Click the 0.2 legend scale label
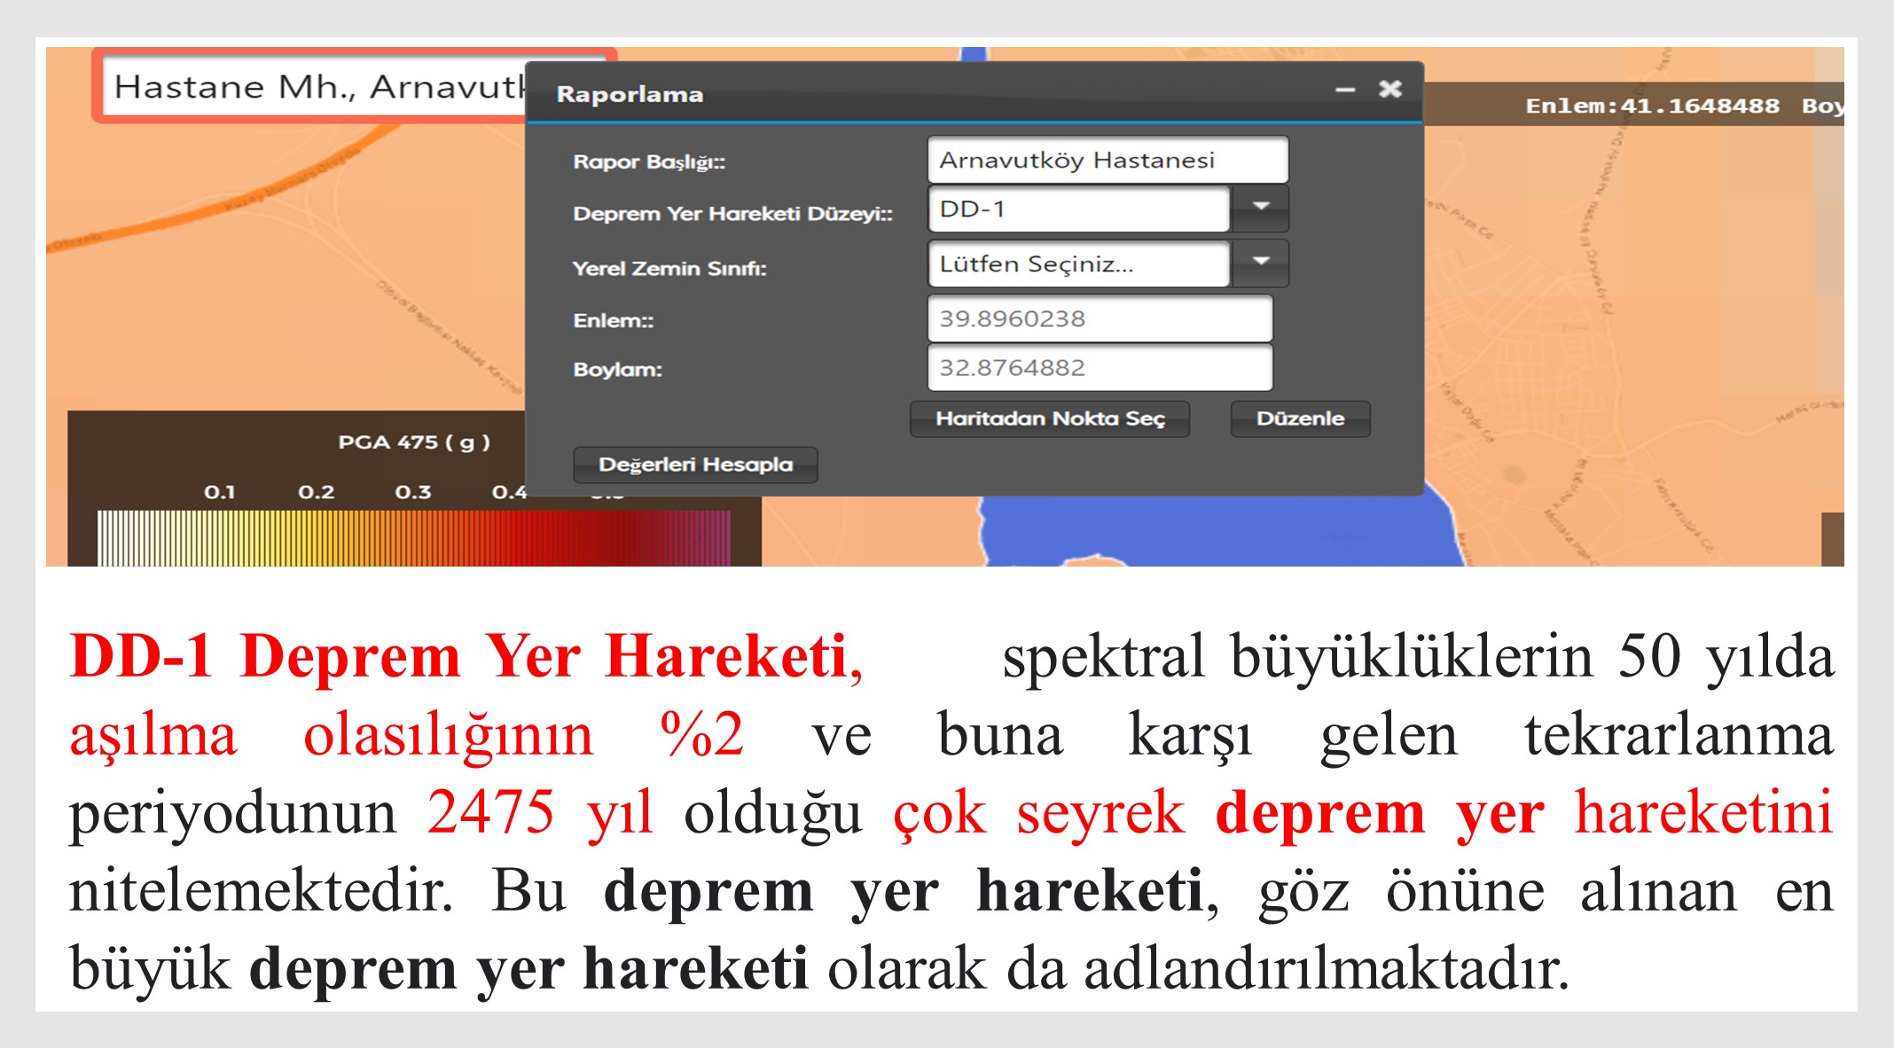1894x1048 pixels. [x=316, y=492]
